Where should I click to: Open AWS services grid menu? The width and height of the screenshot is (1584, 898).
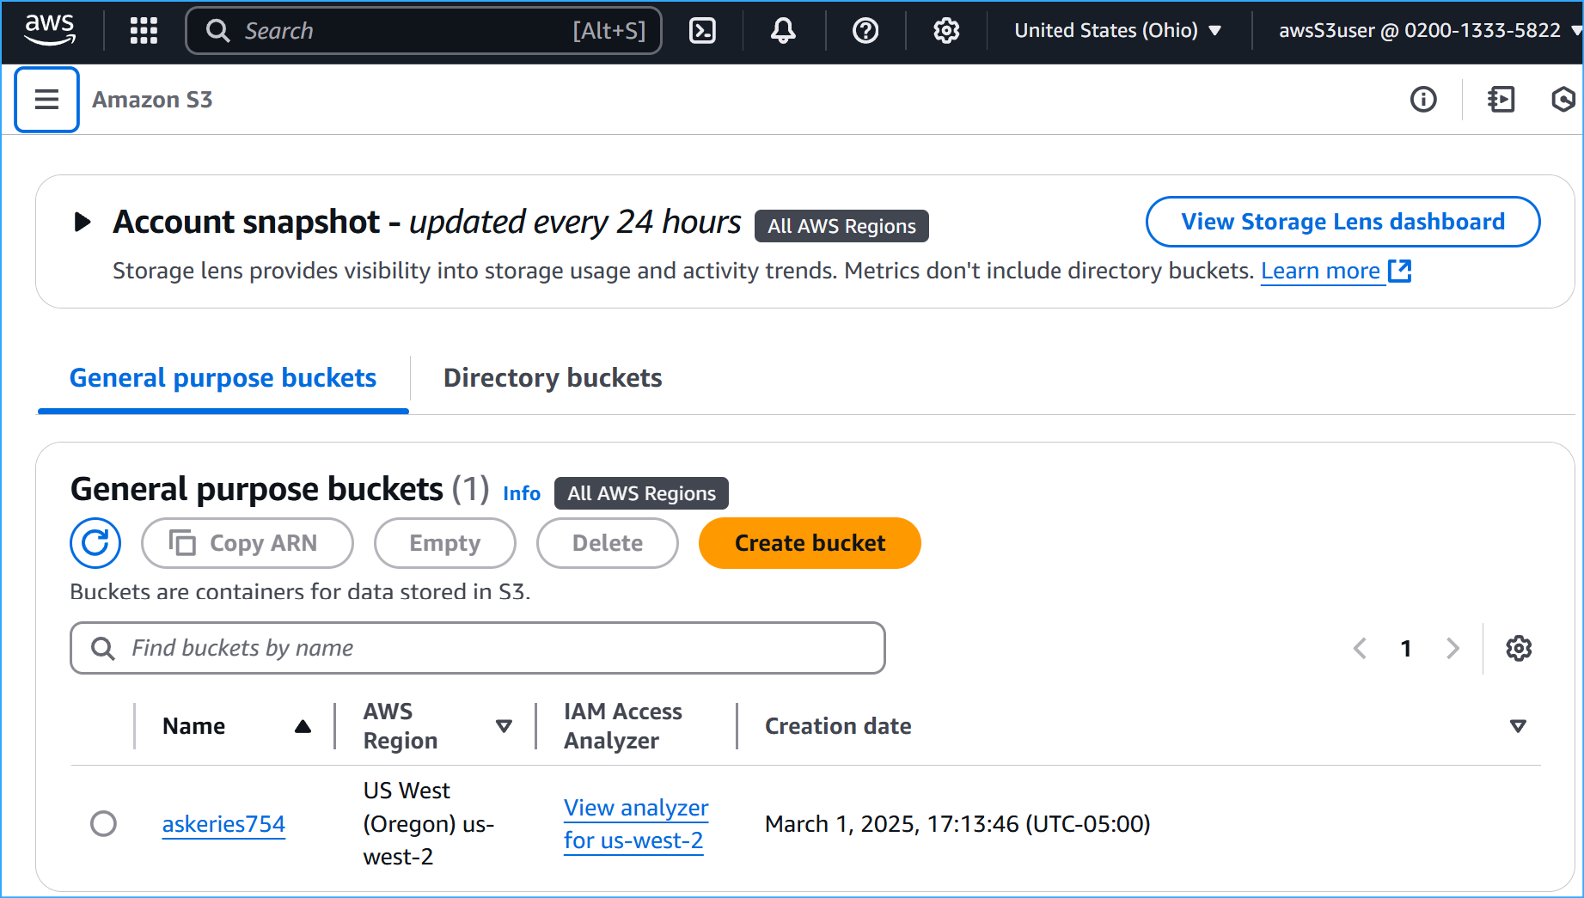pos(143,30)
